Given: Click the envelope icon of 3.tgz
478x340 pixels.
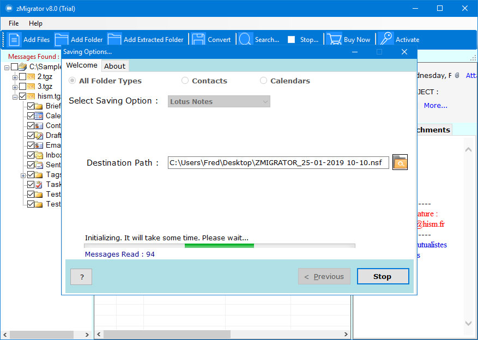Looking at the screenshot, I should [x=31, y=87].
